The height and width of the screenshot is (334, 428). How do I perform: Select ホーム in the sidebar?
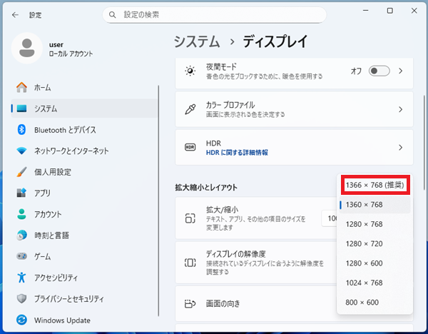point(42,88)
